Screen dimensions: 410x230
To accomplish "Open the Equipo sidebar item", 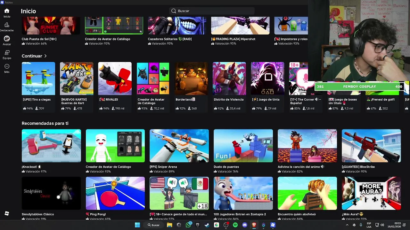I will tap(7, 55).
